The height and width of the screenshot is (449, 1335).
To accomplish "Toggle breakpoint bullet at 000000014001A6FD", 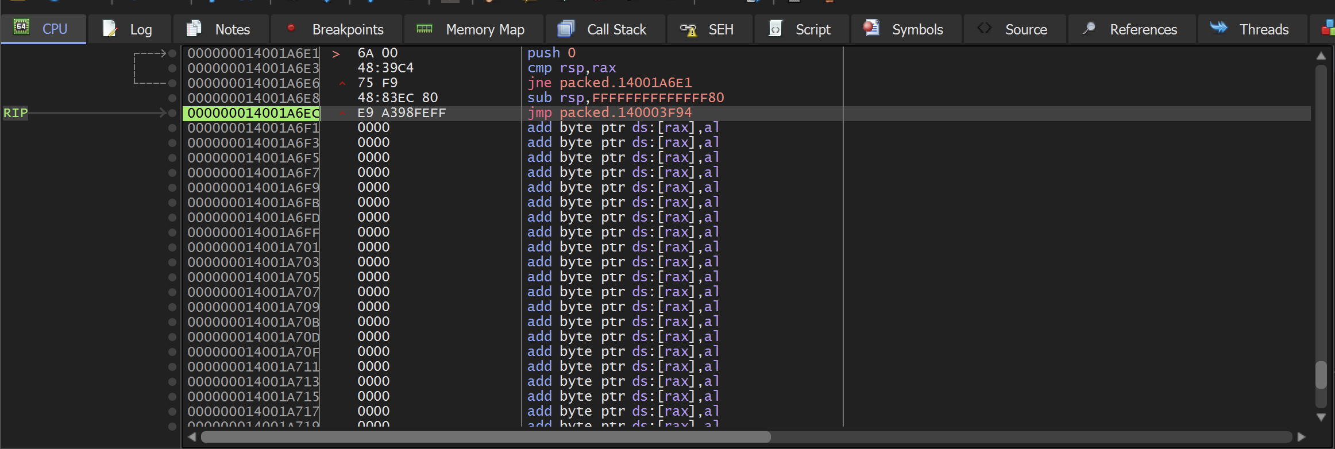I will pos(172,218).
